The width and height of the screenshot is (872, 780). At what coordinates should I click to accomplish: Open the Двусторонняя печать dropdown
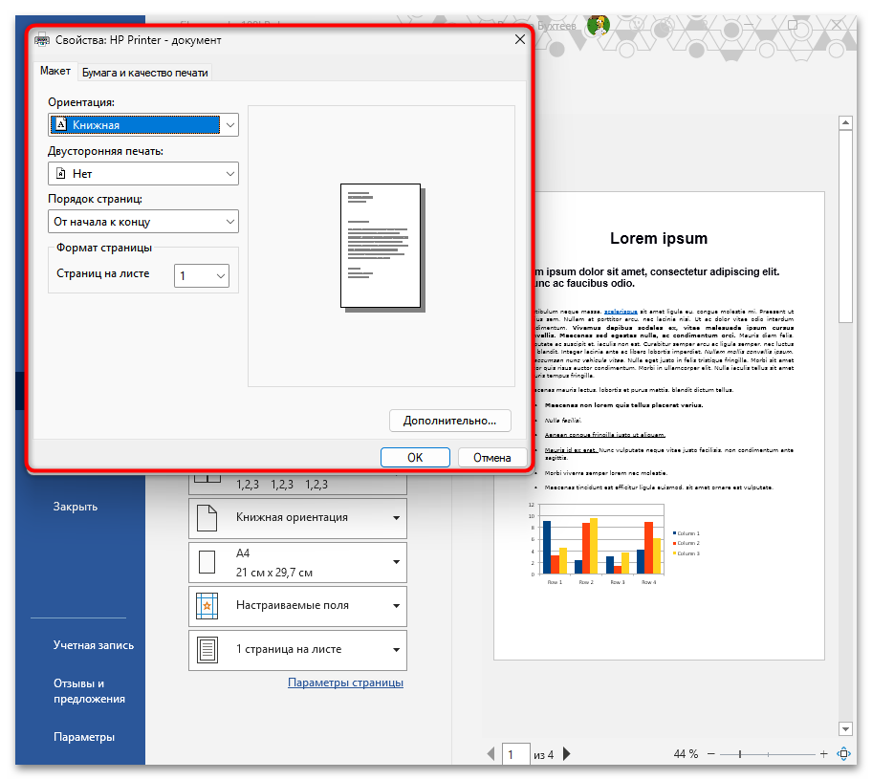(x=142, y=173)
